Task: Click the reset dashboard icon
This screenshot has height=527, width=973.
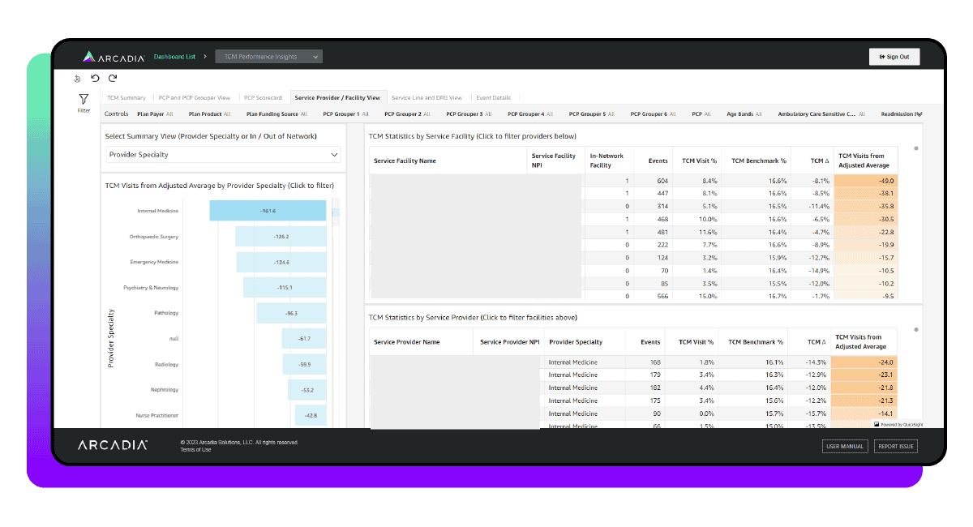Action: tap(78, 79)
